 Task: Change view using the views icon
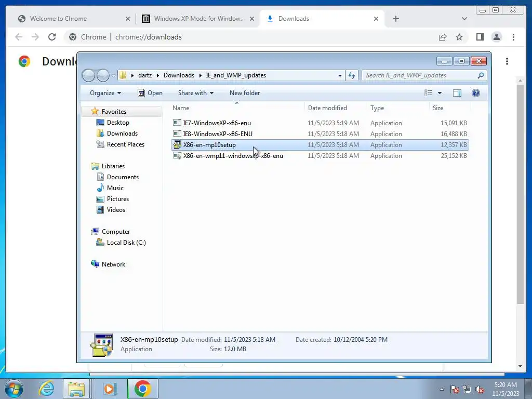pos(429,93)
